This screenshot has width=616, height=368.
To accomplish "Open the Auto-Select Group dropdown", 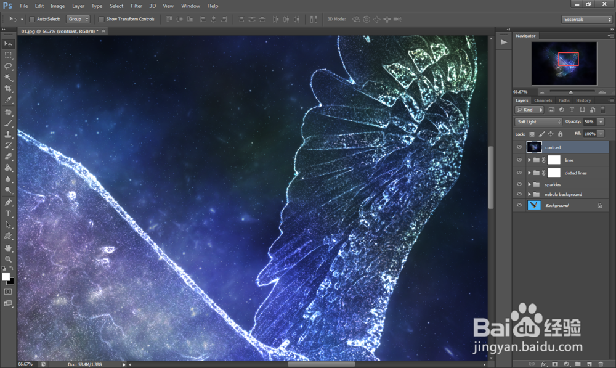I will pos(78,19).
